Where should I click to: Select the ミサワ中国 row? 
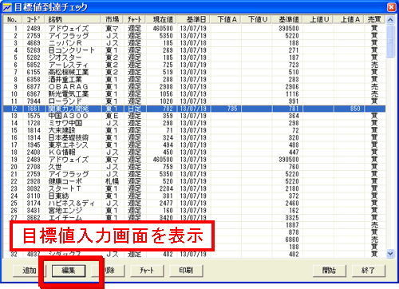[195, 123]
